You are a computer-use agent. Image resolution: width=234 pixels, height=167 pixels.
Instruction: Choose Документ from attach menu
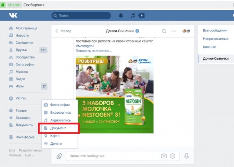(59, 128)
